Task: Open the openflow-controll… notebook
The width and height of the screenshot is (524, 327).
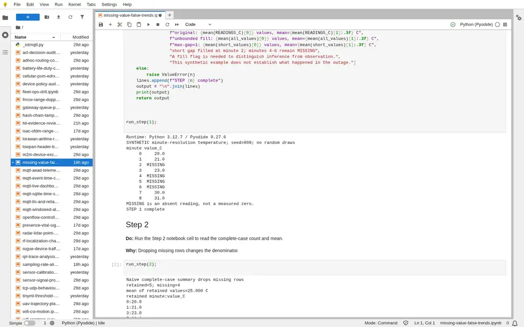Action: [52, 217]
